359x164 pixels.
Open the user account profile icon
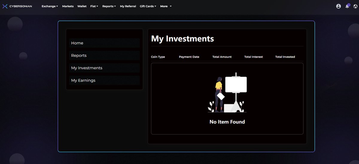[338, 6]
